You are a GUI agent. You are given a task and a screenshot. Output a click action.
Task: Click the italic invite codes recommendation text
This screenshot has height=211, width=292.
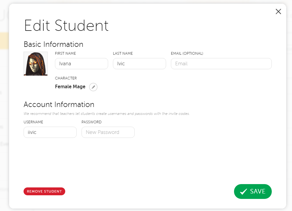tap(107, 114)
